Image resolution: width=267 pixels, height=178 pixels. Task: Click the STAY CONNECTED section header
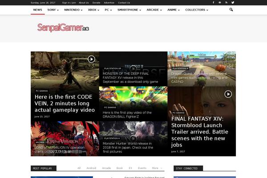188,168
